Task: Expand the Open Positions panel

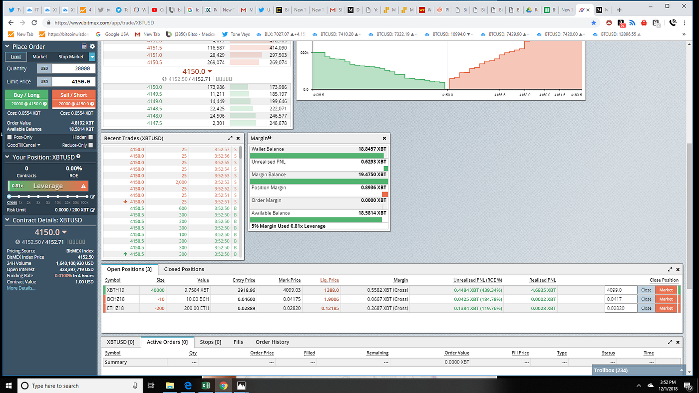Action: pyautogui.click(x=670, y=269)
